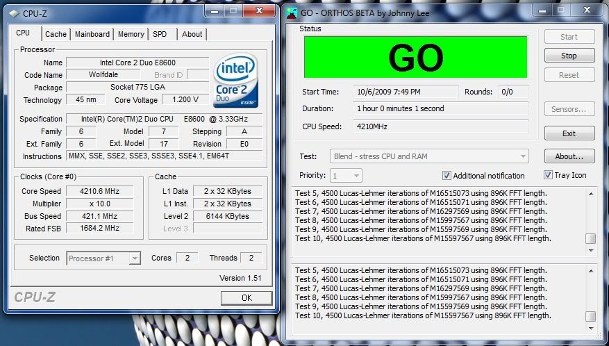Image resolution: width=609 pixels, height=346 pixels.
Task: Switch to the Mainboard tab
Action: pyautogui.click(x=92, y=34)
